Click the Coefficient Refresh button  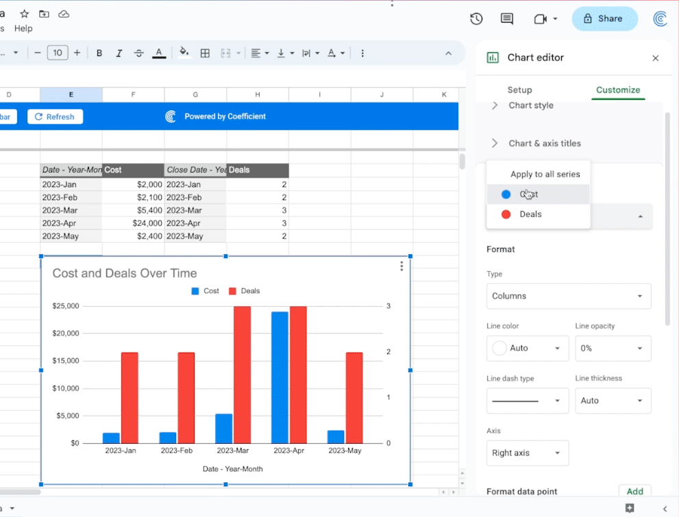tap(55, 116)
